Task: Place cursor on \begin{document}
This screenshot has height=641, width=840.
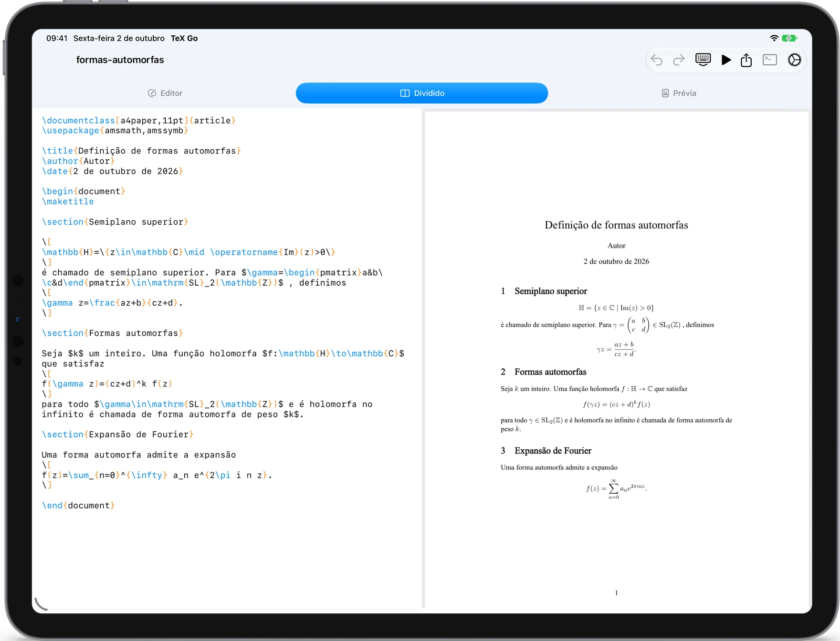Action: [x=84, y=191]
